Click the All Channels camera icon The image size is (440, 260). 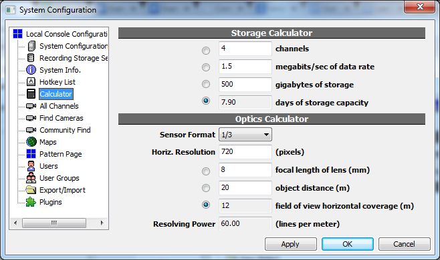tap(31, 106)
